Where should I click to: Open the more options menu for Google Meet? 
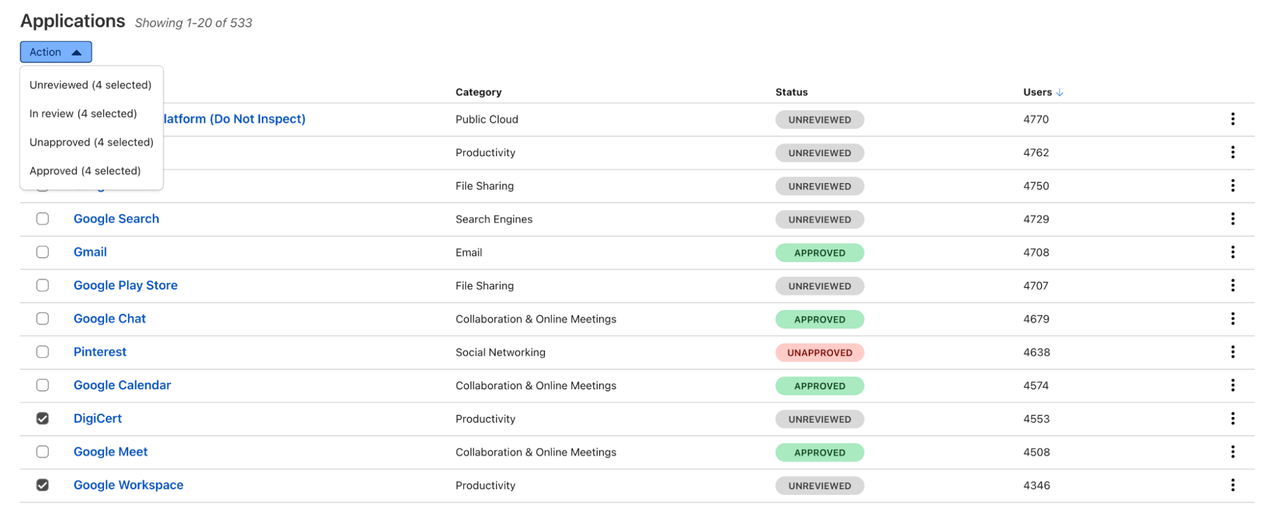pyautogui.click(x=1232, y=452)
